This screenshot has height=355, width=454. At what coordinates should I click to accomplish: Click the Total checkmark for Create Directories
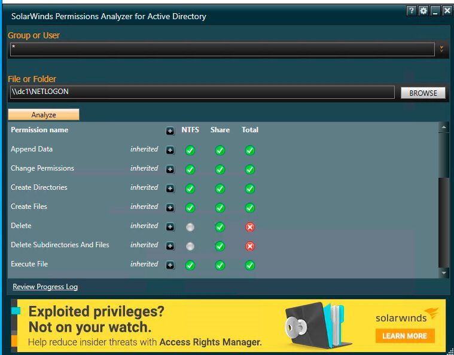[250, 189]
